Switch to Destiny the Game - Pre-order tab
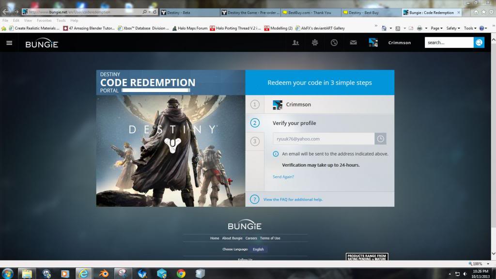This screenshot has width=496, height=279. pyautogui.click(x=250, y=13)
